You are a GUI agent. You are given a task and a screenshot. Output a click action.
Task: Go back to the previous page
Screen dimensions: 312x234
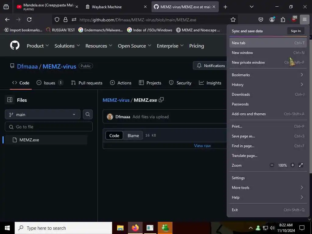click(x=7, y=19)
